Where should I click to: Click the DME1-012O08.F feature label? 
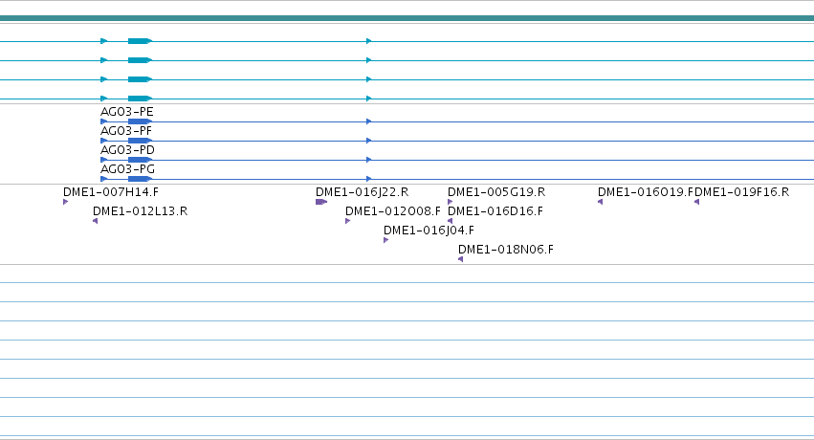click(x=392, y=211)
